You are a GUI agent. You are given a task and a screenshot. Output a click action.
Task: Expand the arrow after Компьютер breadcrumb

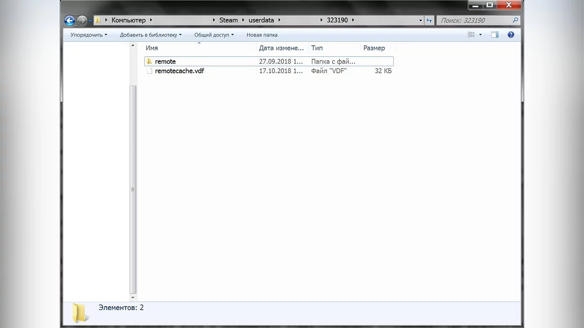(151, 20)
